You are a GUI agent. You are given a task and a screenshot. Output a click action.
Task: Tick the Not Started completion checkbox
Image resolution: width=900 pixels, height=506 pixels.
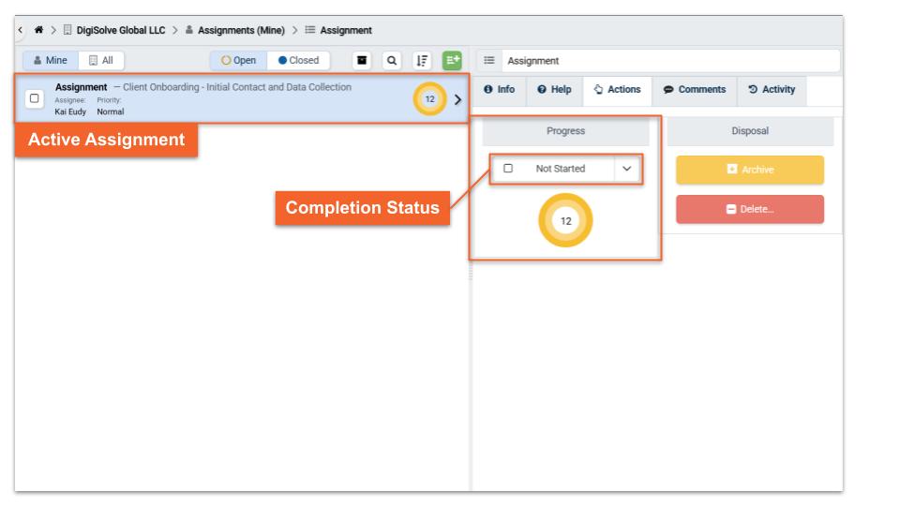coord(508,169)
